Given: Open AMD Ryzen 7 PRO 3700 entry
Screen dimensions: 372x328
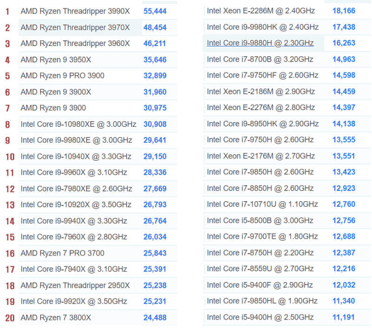Looking at the screenshot, I should [x=62, y=253].
